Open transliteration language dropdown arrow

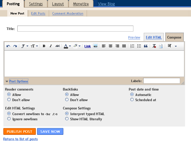[x=176, y=46]
